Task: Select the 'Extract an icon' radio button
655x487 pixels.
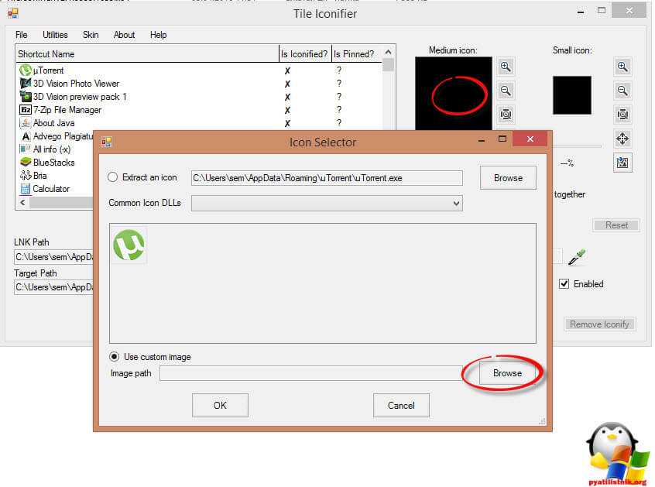Action: pyautogui.click(x=113, y=177)
